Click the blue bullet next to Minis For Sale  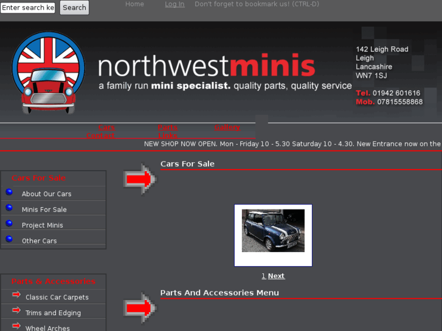9,208
